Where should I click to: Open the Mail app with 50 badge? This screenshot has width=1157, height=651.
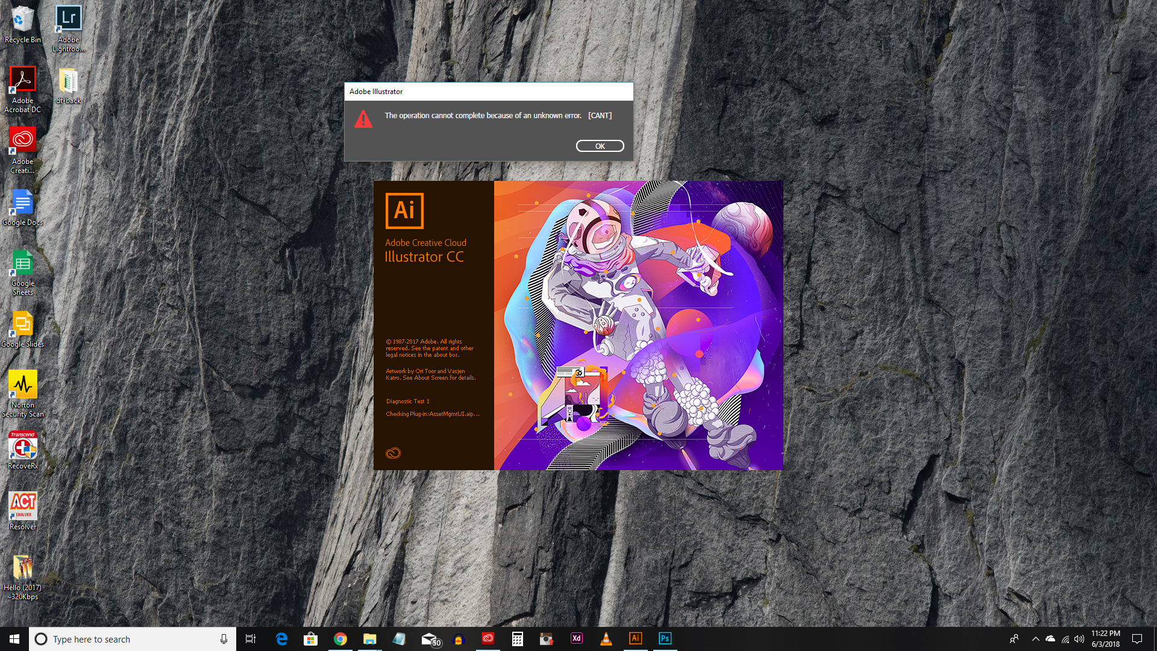point(430,639)
